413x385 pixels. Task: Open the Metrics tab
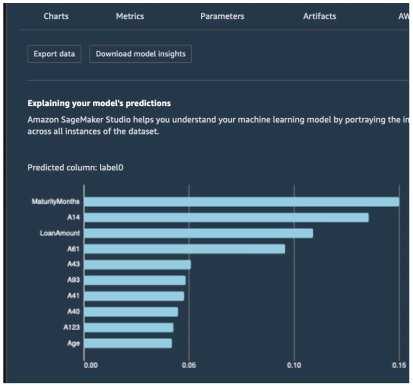click(x=130, y=16)
